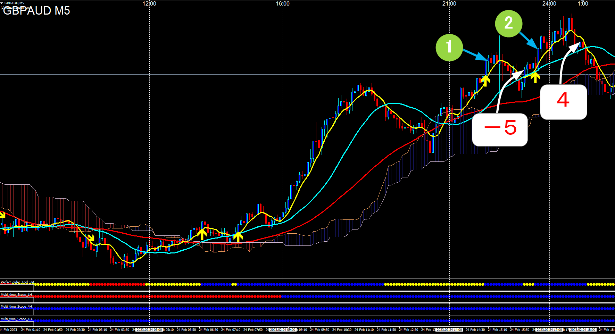Click the 16:00 vertical line time label

coord(283,3)
